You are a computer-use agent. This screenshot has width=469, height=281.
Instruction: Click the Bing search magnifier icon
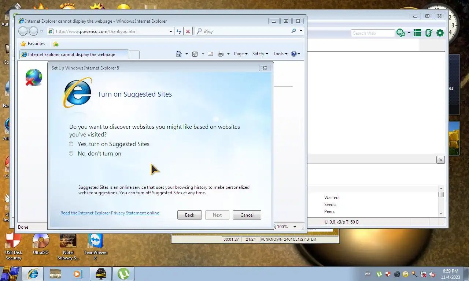[293, 31]
